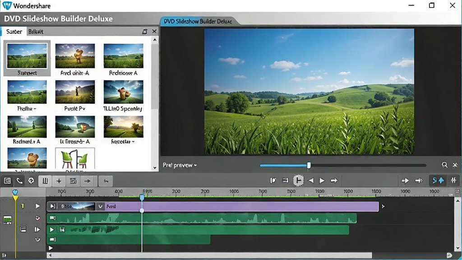This screenshot has height=260, width=462.
Task: Click the monitor icon left of the tracks
Action: point(7,220)
